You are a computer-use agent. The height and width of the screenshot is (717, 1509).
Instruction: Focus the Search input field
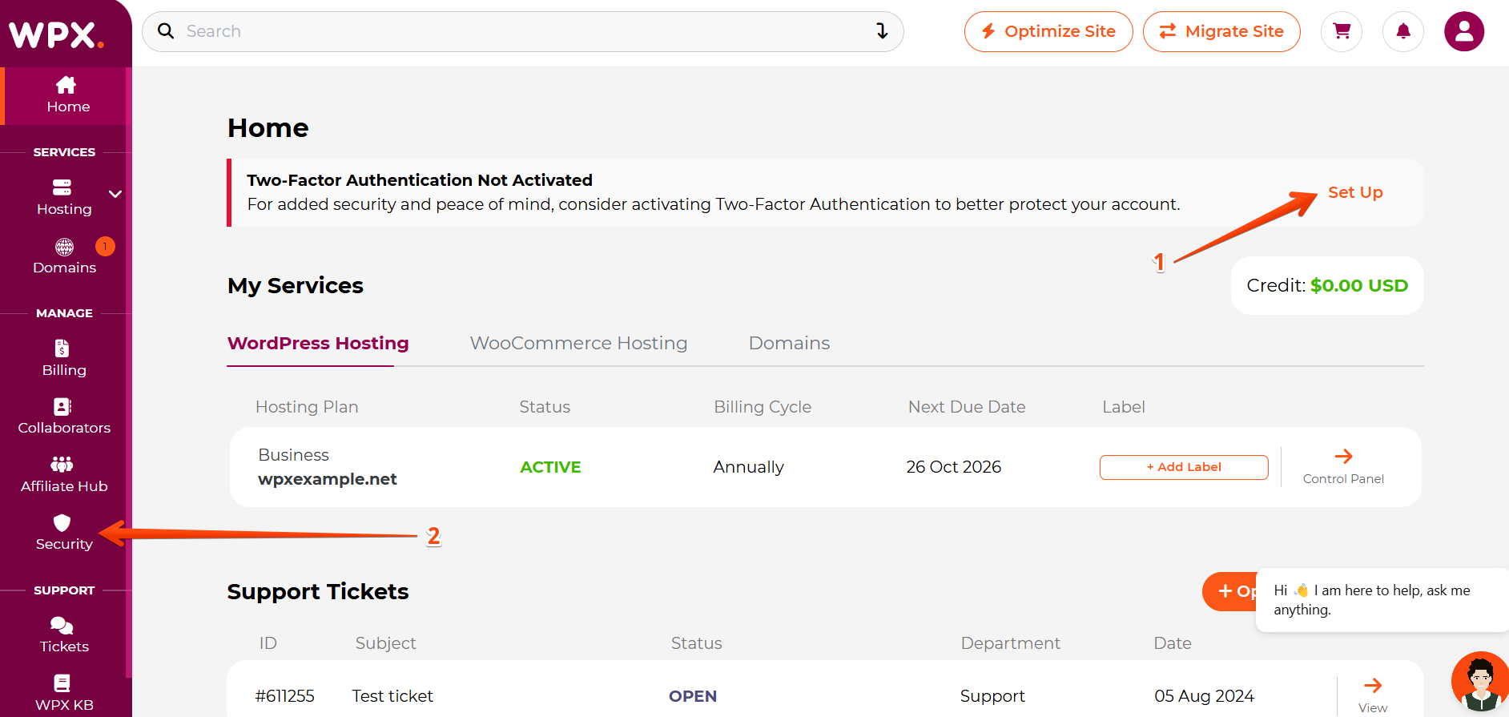click(522, 31)
